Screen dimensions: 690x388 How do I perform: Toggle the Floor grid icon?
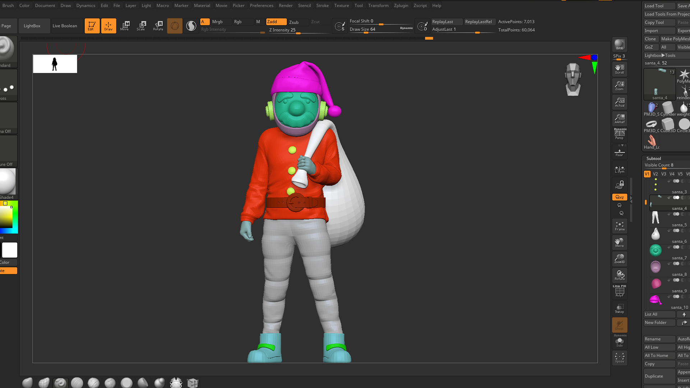tap(619, 152)
